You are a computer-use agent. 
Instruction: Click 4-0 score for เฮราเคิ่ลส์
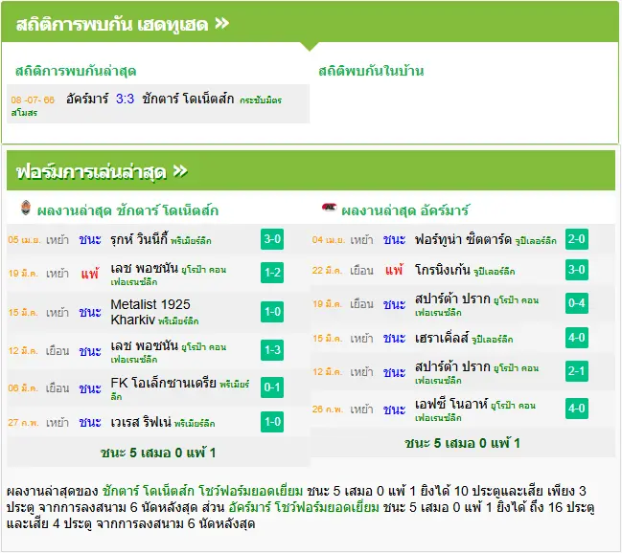[x=577, y=338]
